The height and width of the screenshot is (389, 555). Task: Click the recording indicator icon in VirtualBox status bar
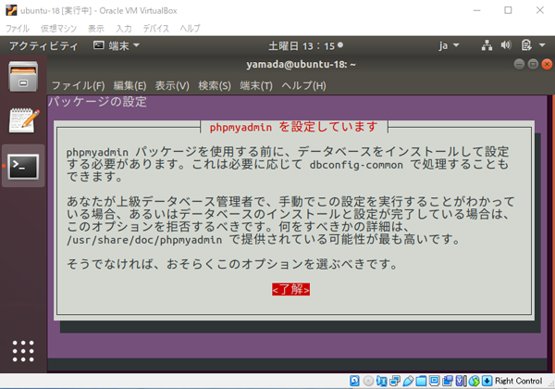tap(448, 381)
